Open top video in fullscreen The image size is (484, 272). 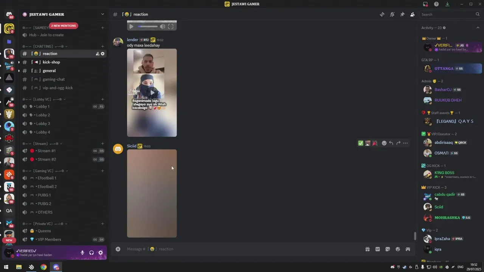171,26
